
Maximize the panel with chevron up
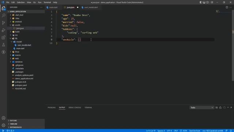pyautogui.click(x=228, y=107)
